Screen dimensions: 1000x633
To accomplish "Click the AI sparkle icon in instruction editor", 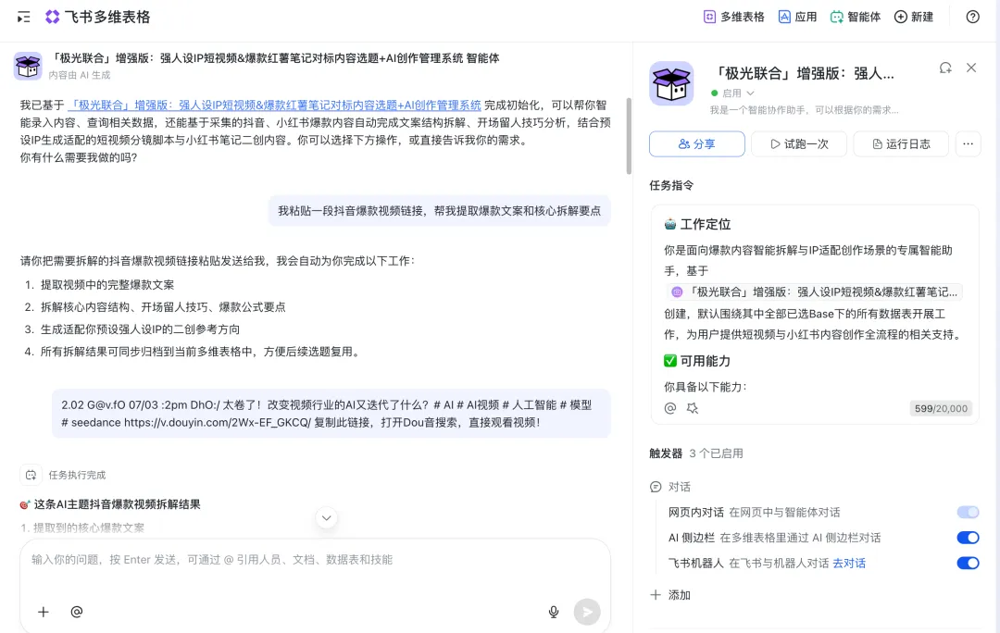I will [692, 409].
